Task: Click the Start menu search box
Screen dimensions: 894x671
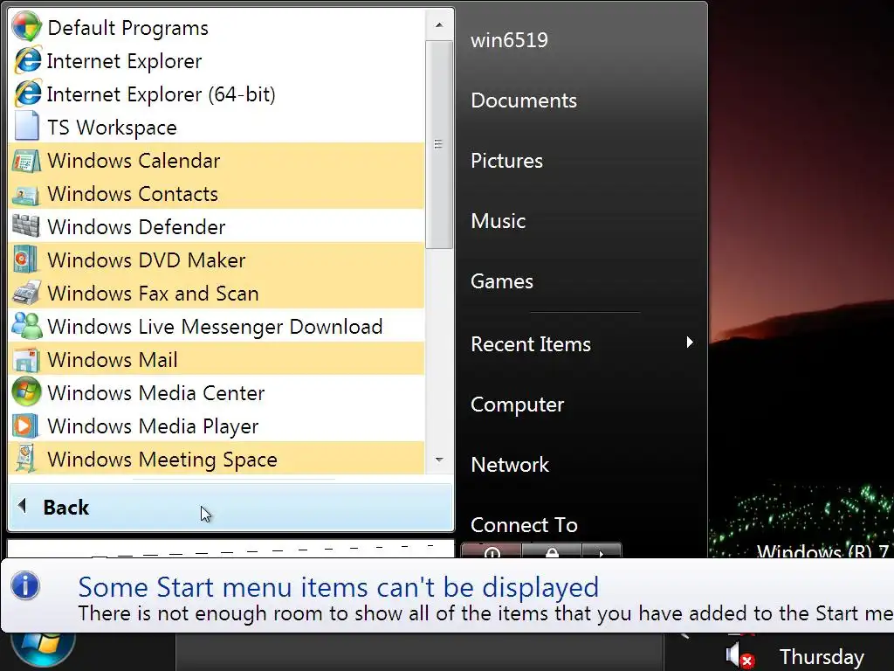Action: (x=230, y=549)
